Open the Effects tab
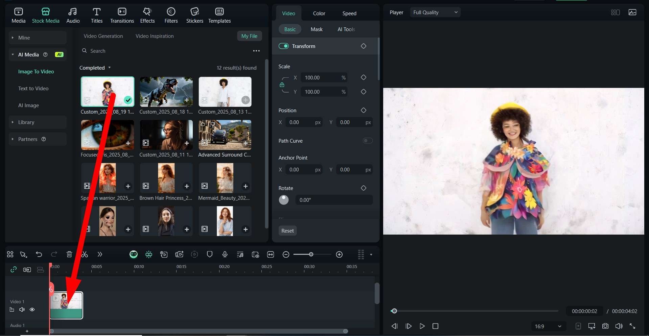 click(x=147, y=16)
